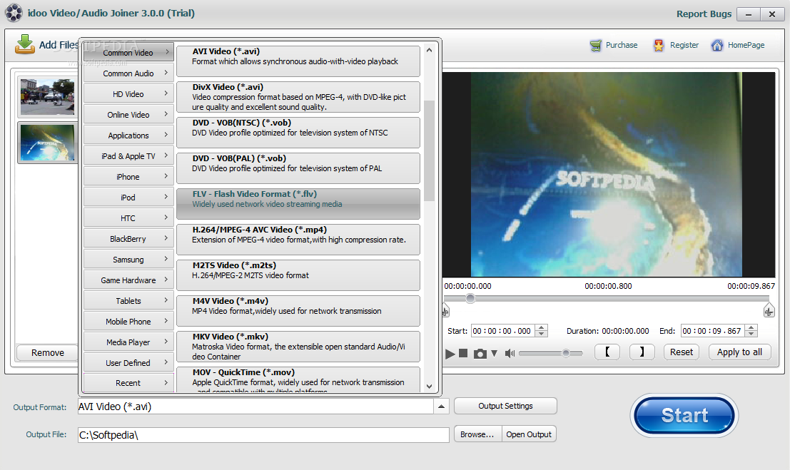
Task: Click the Start time input field
Action: 502,331
